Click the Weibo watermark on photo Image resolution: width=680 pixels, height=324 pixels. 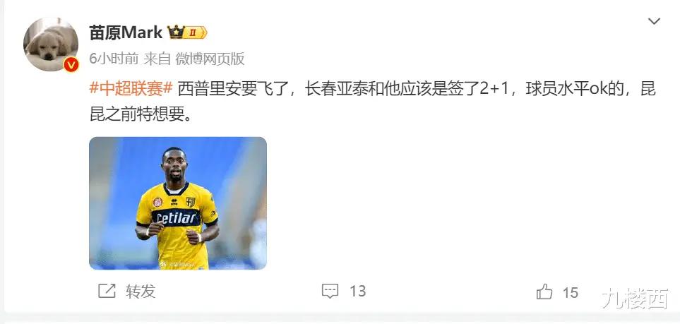(178, 264)
